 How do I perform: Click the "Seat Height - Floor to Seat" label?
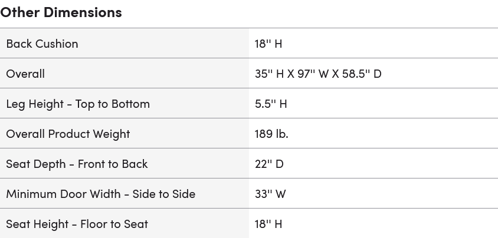point(77,223)
